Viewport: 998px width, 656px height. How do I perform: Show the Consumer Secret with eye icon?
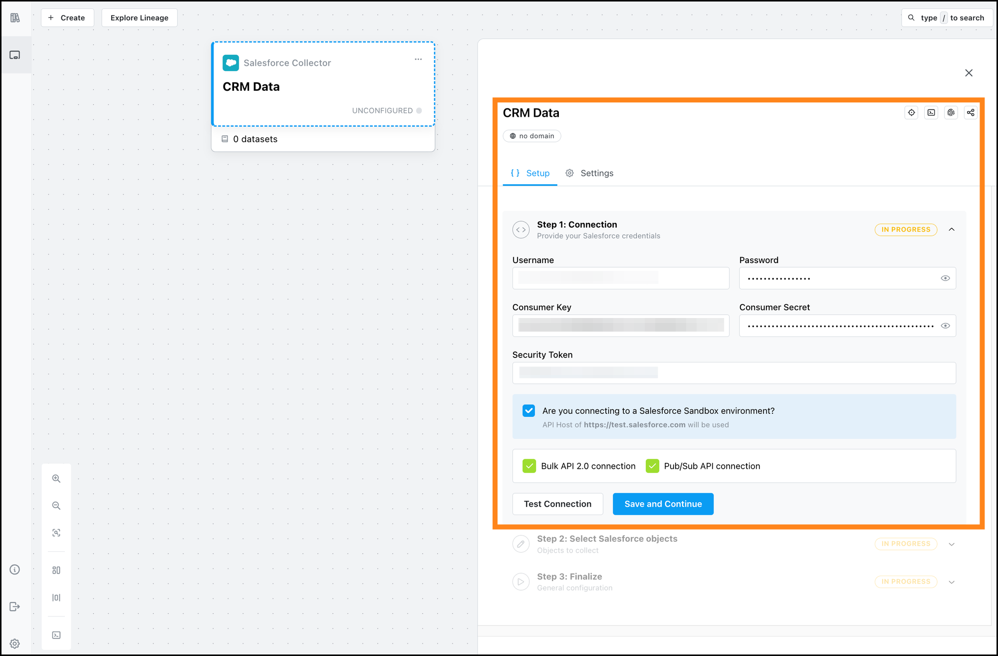coord(945,326)
